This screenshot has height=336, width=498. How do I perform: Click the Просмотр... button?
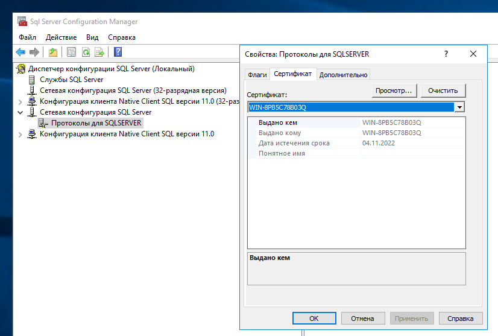[394, 90]
